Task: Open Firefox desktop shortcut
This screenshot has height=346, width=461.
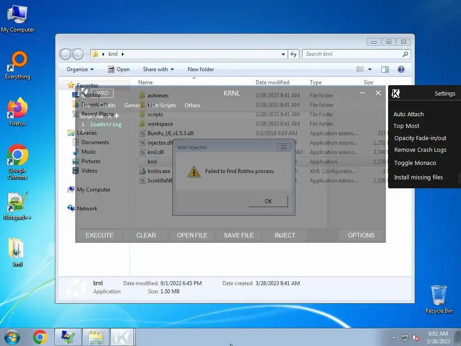Action: click(x=18, y=112)
